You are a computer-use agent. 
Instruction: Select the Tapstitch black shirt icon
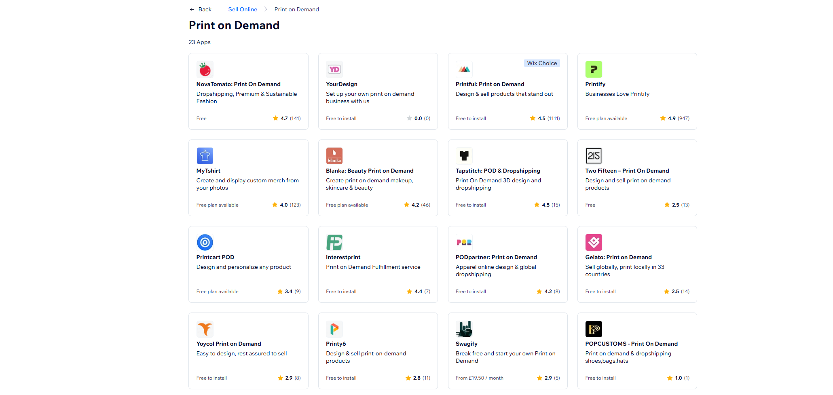point(464,156)
